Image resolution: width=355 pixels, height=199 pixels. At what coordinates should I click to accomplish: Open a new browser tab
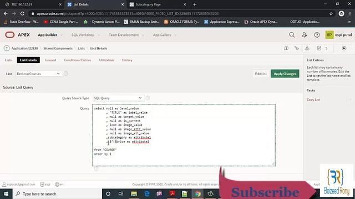pos(195,4)
